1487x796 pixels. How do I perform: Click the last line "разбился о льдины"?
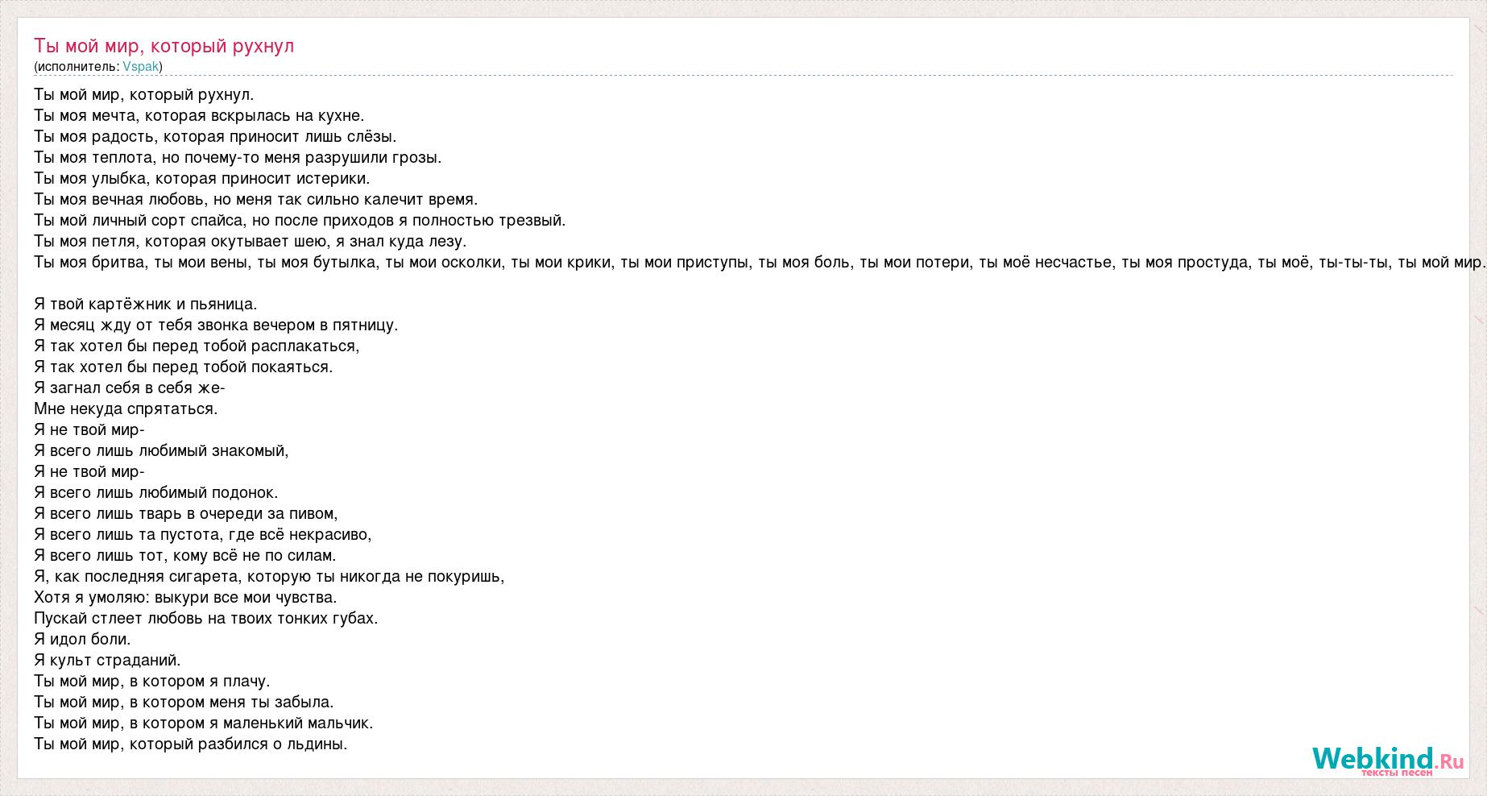191,744
